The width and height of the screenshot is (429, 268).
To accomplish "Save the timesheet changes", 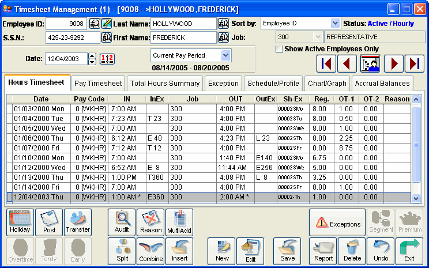I will tap(287, 251).
